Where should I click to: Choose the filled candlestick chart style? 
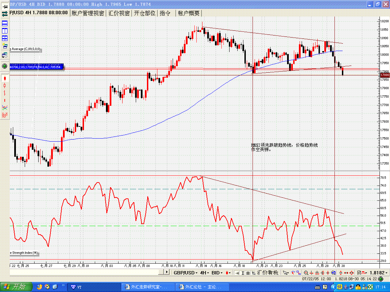click(x=5, y=78)
